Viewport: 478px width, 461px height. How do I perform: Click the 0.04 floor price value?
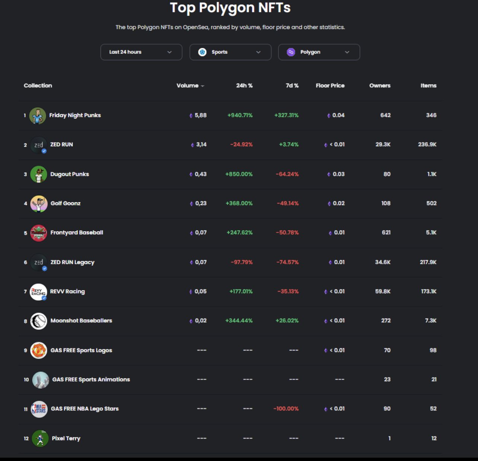click(338, 115)
